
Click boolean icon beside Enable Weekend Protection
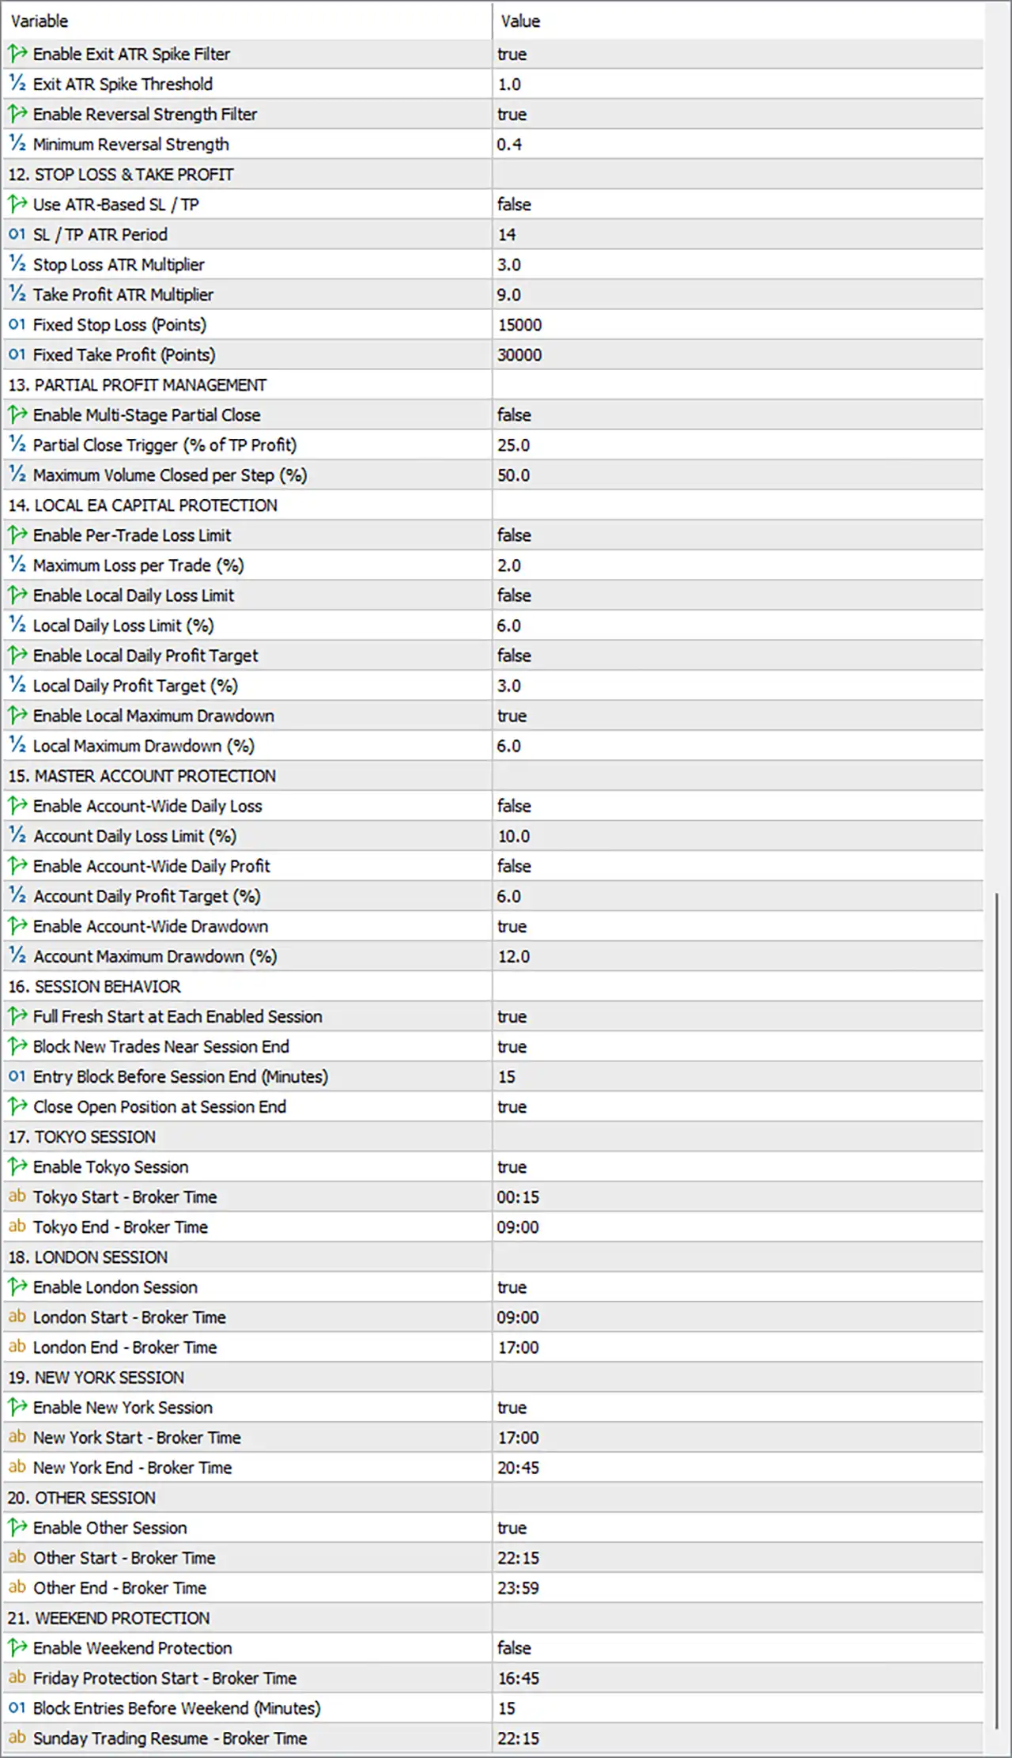[17, 1647]
